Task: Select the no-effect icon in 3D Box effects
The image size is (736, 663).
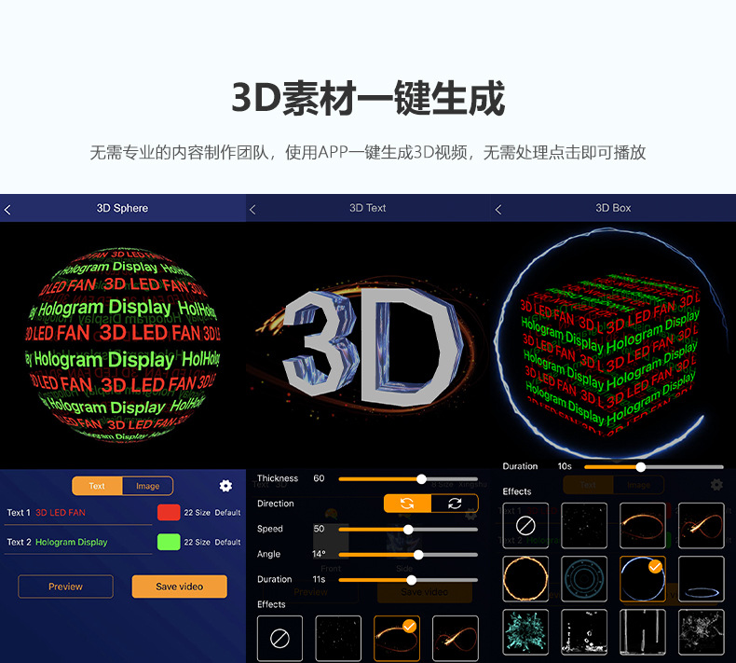Action: coord(525,525)
